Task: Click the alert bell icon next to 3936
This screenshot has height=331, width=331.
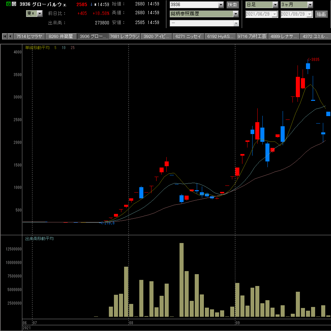Action: click(x=14, y=4)
